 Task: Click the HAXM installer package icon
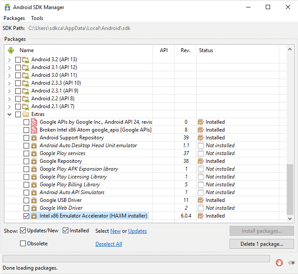click(x=34, y=216)
